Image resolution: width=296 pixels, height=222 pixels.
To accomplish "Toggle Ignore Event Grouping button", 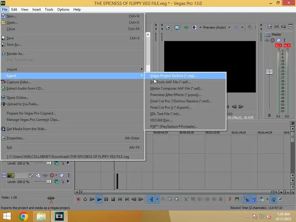I will click(x=280, y=199).
